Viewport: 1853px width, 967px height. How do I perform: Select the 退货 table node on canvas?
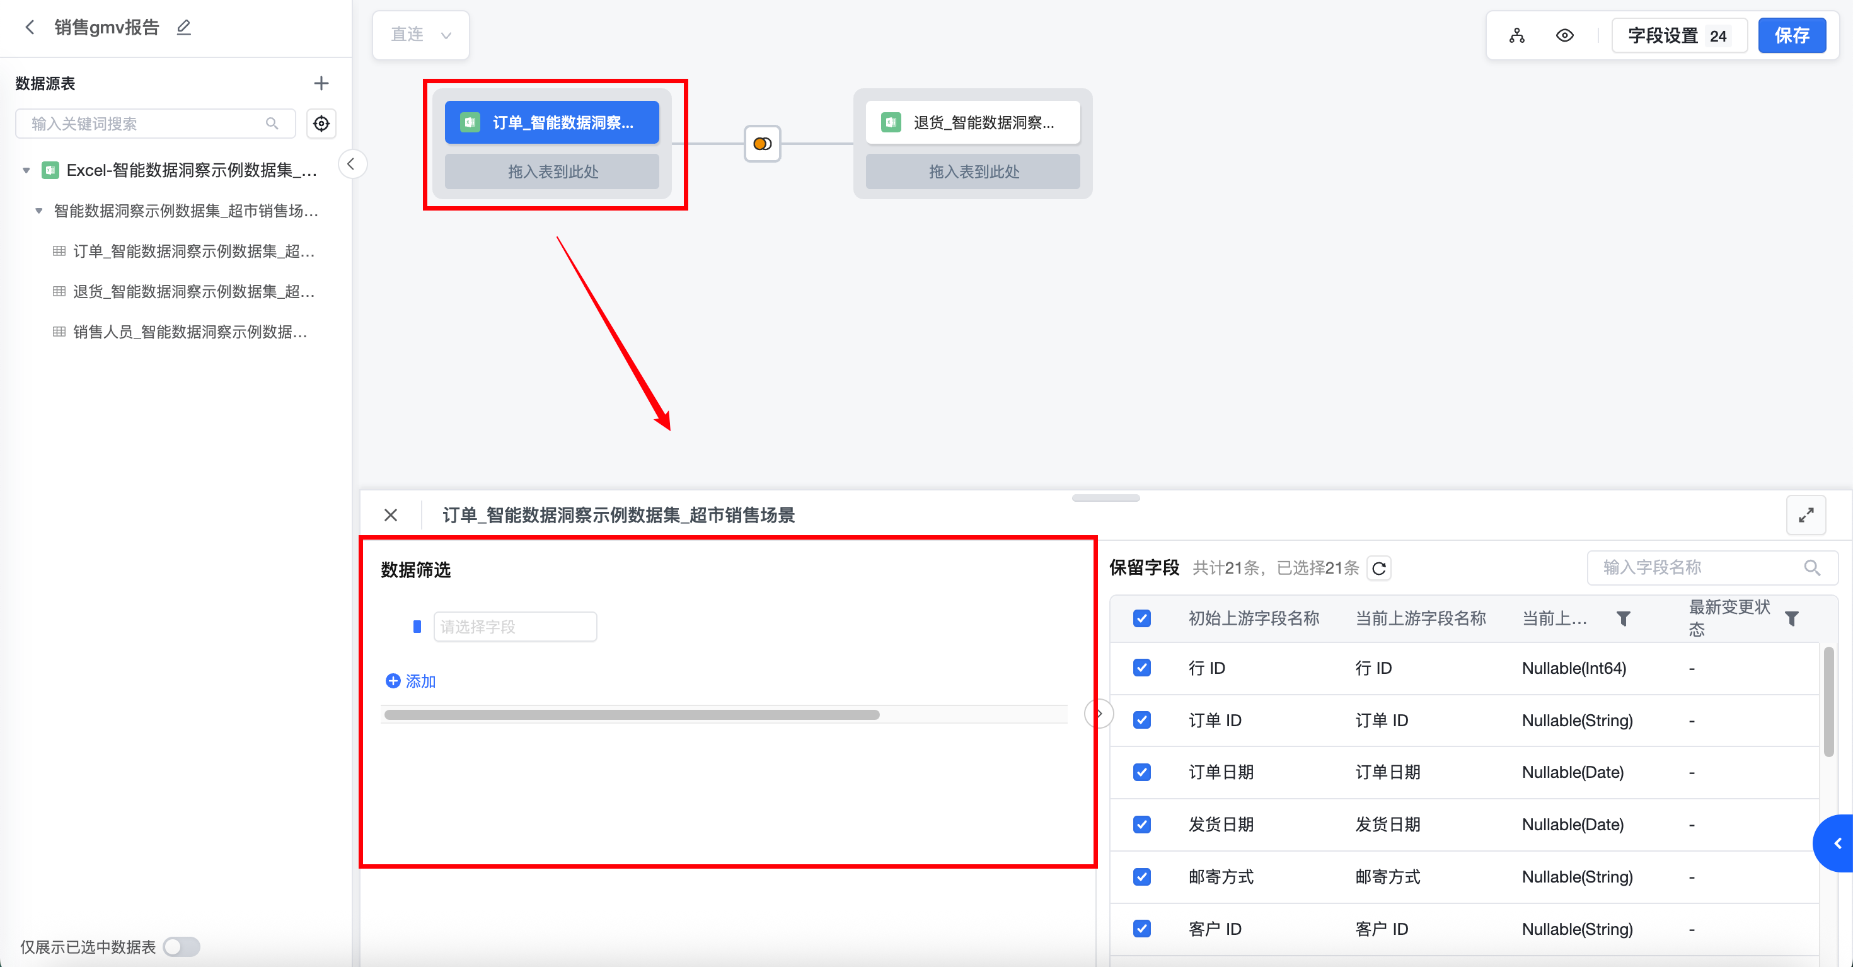pyautogui.click(x=973, y=122)
